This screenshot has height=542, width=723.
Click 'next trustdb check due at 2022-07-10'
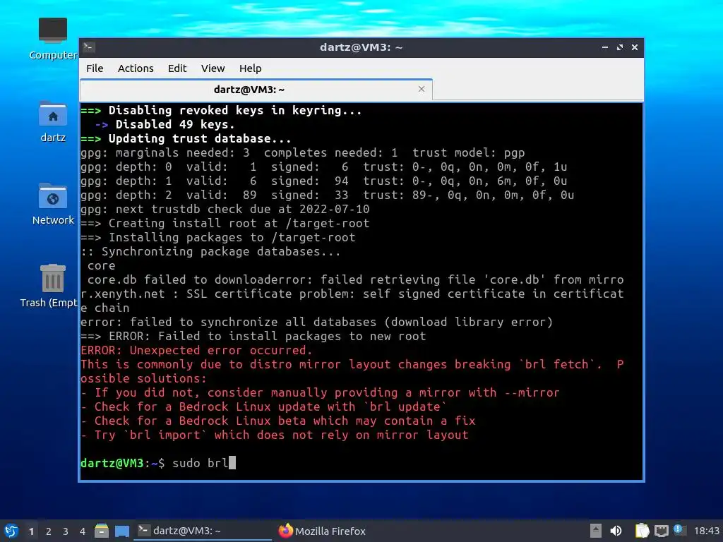click(x=243, y=209)
